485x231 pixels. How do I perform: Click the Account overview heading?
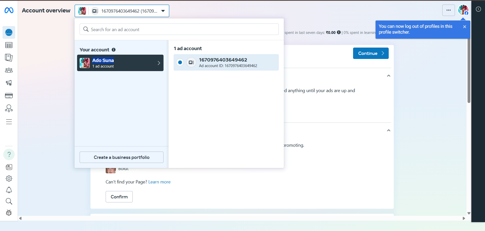[46, 11]
